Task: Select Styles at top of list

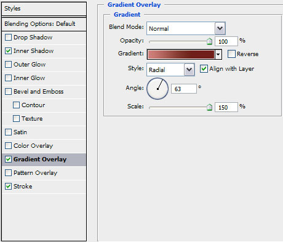Action: tap(44, 9)
